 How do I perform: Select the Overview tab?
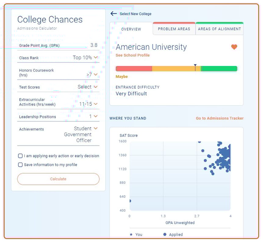click(131, 29)
